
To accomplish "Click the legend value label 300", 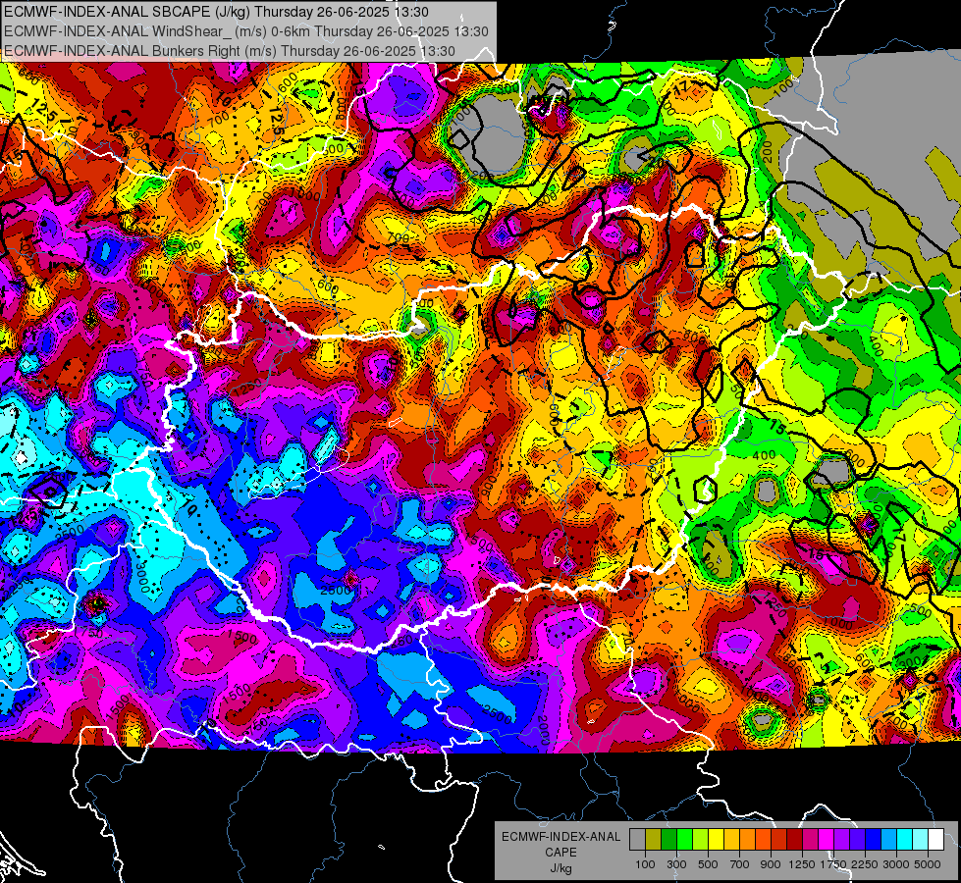I will [676, 864].
